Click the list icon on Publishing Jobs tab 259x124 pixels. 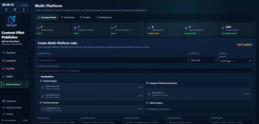(96, 17)
